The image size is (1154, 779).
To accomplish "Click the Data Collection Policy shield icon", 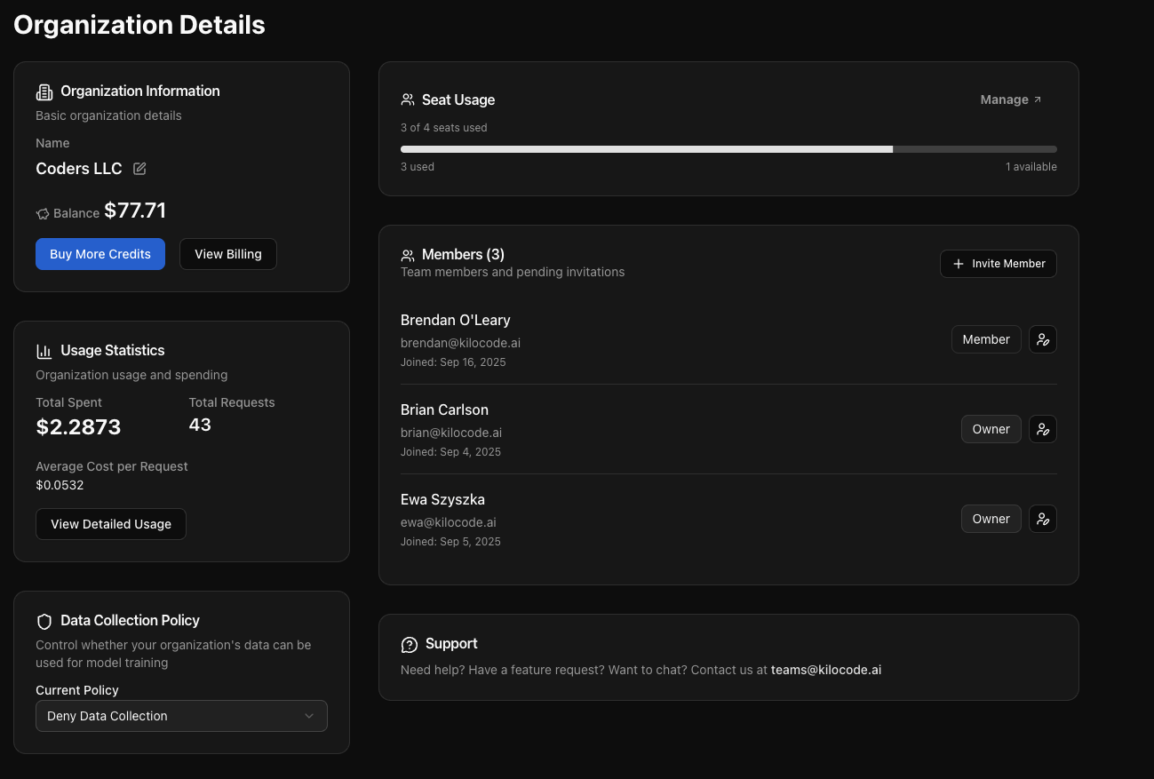I will [x=44, y=621].
